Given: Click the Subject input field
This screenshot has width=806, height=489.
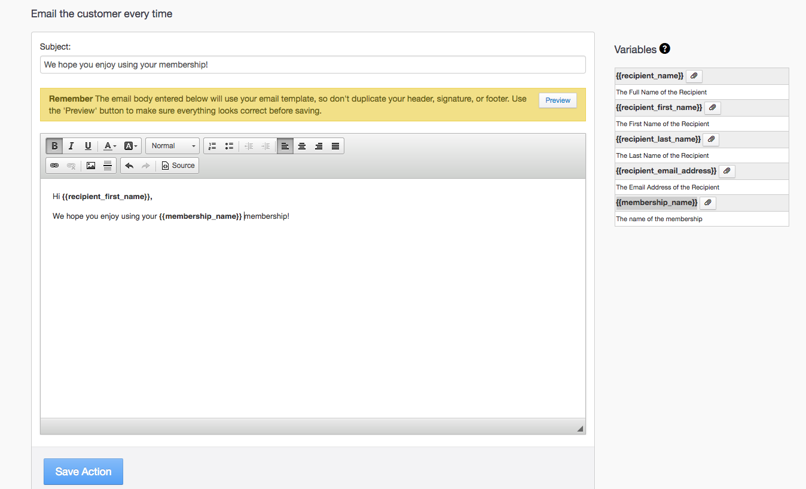Looking at the screenshot, I should click(x=313, y=65).
